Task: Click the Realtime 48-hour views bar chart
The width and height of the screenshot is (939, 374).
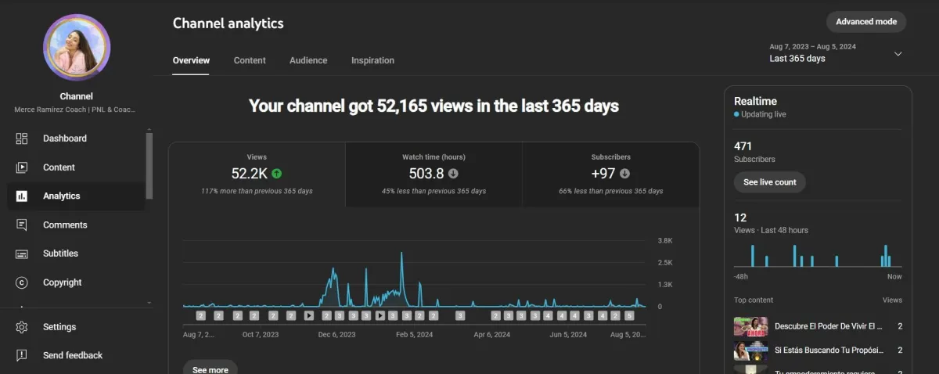Action: (x=818, y=255)
